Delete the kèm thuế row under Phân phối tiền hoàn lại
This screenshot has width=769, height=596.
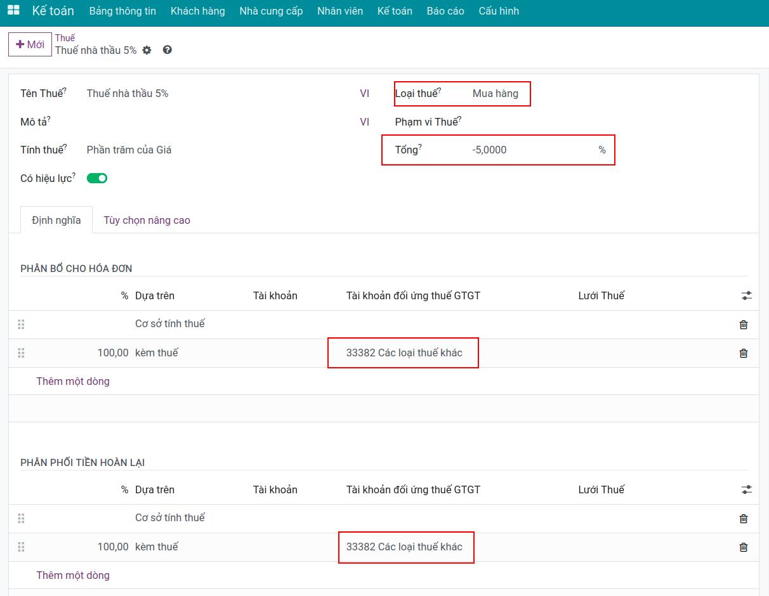[744, 547]
